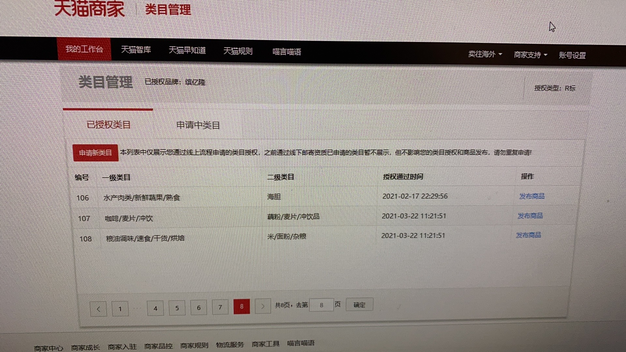Screen dimensions: 626x352
Task: Click 发布商品 for row 108 米/面粉/杂粮
Action: 528,235
